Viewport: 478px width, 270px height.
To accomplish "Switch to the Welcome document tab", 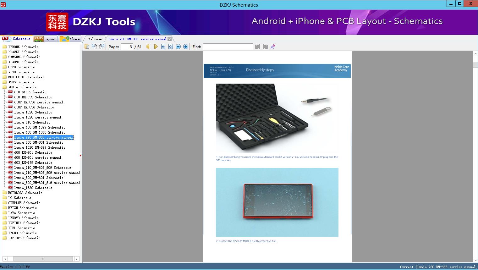I will (95, 39).
